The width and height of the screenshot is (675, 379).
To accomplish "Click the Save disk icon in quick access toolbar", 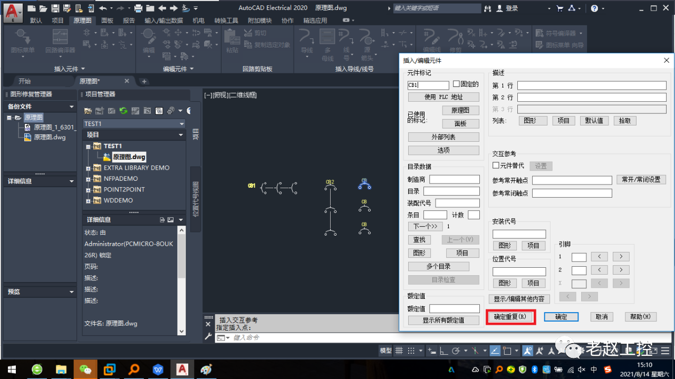I will (x=55, y=8).
